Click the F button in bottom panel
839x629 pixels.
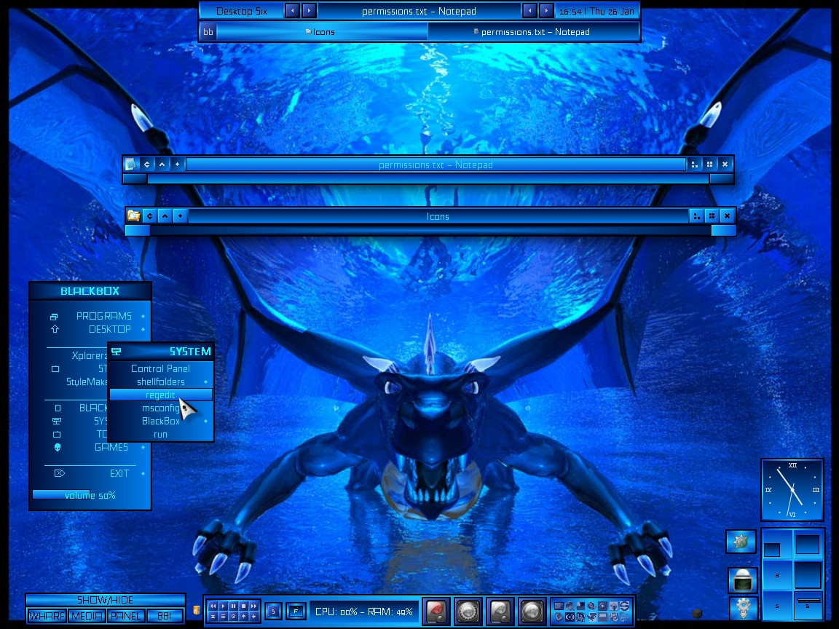(x=296, y=612)
